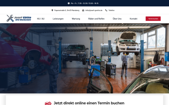
Task: Open the Kontakt page
Action: point(134,19)
